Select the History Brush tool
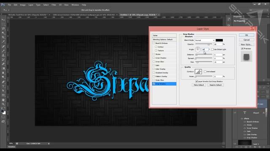Viewport: 270px width, 151px height. point(3,60)
